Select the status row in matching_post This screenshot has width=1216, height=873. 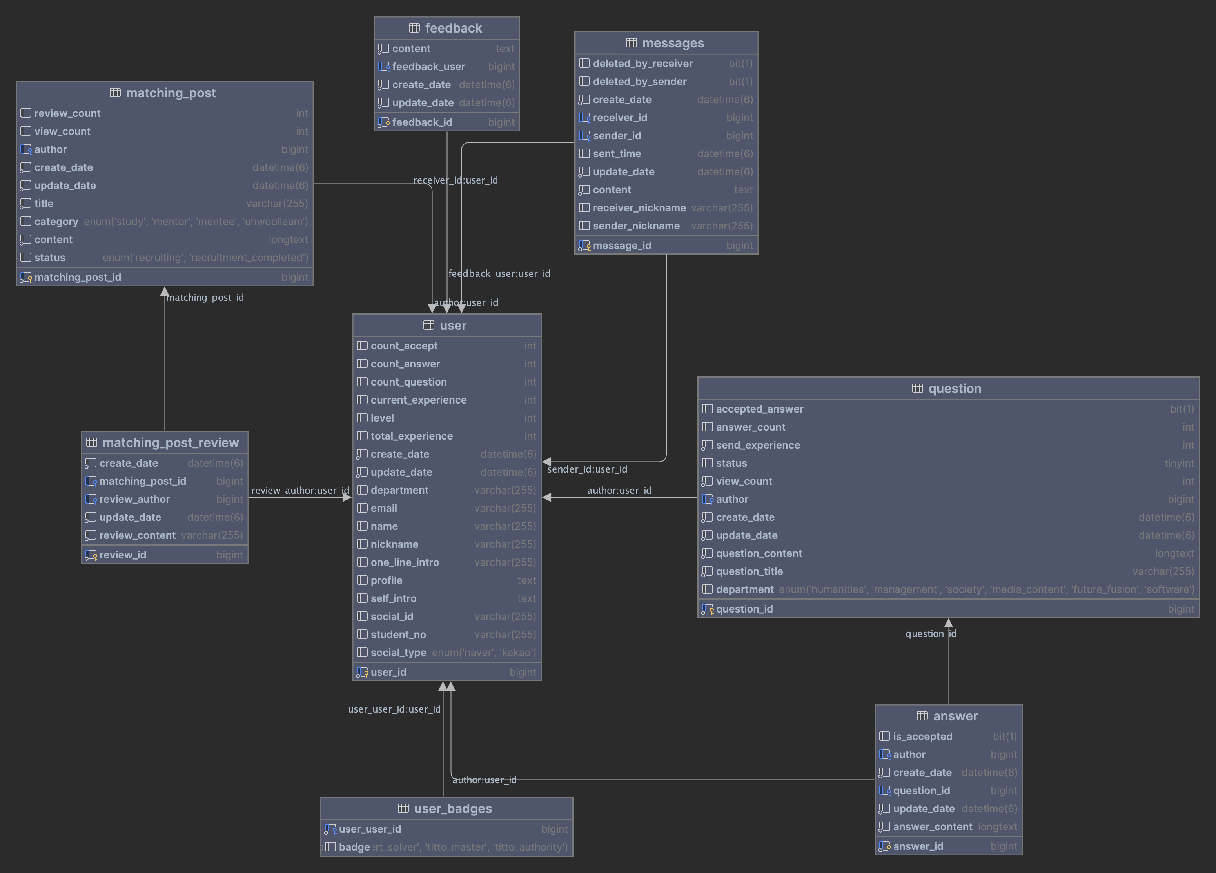[x=165, y=257]
